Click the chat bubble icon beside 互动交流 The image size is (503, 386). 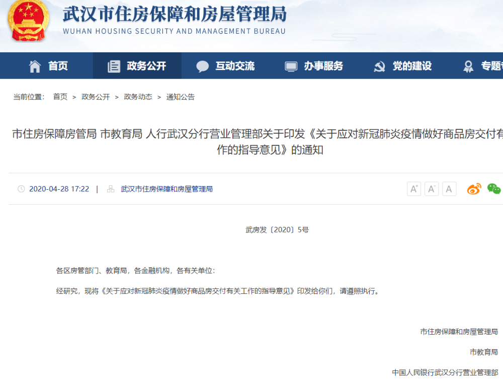pyautogui.click(x=203, y=65)
